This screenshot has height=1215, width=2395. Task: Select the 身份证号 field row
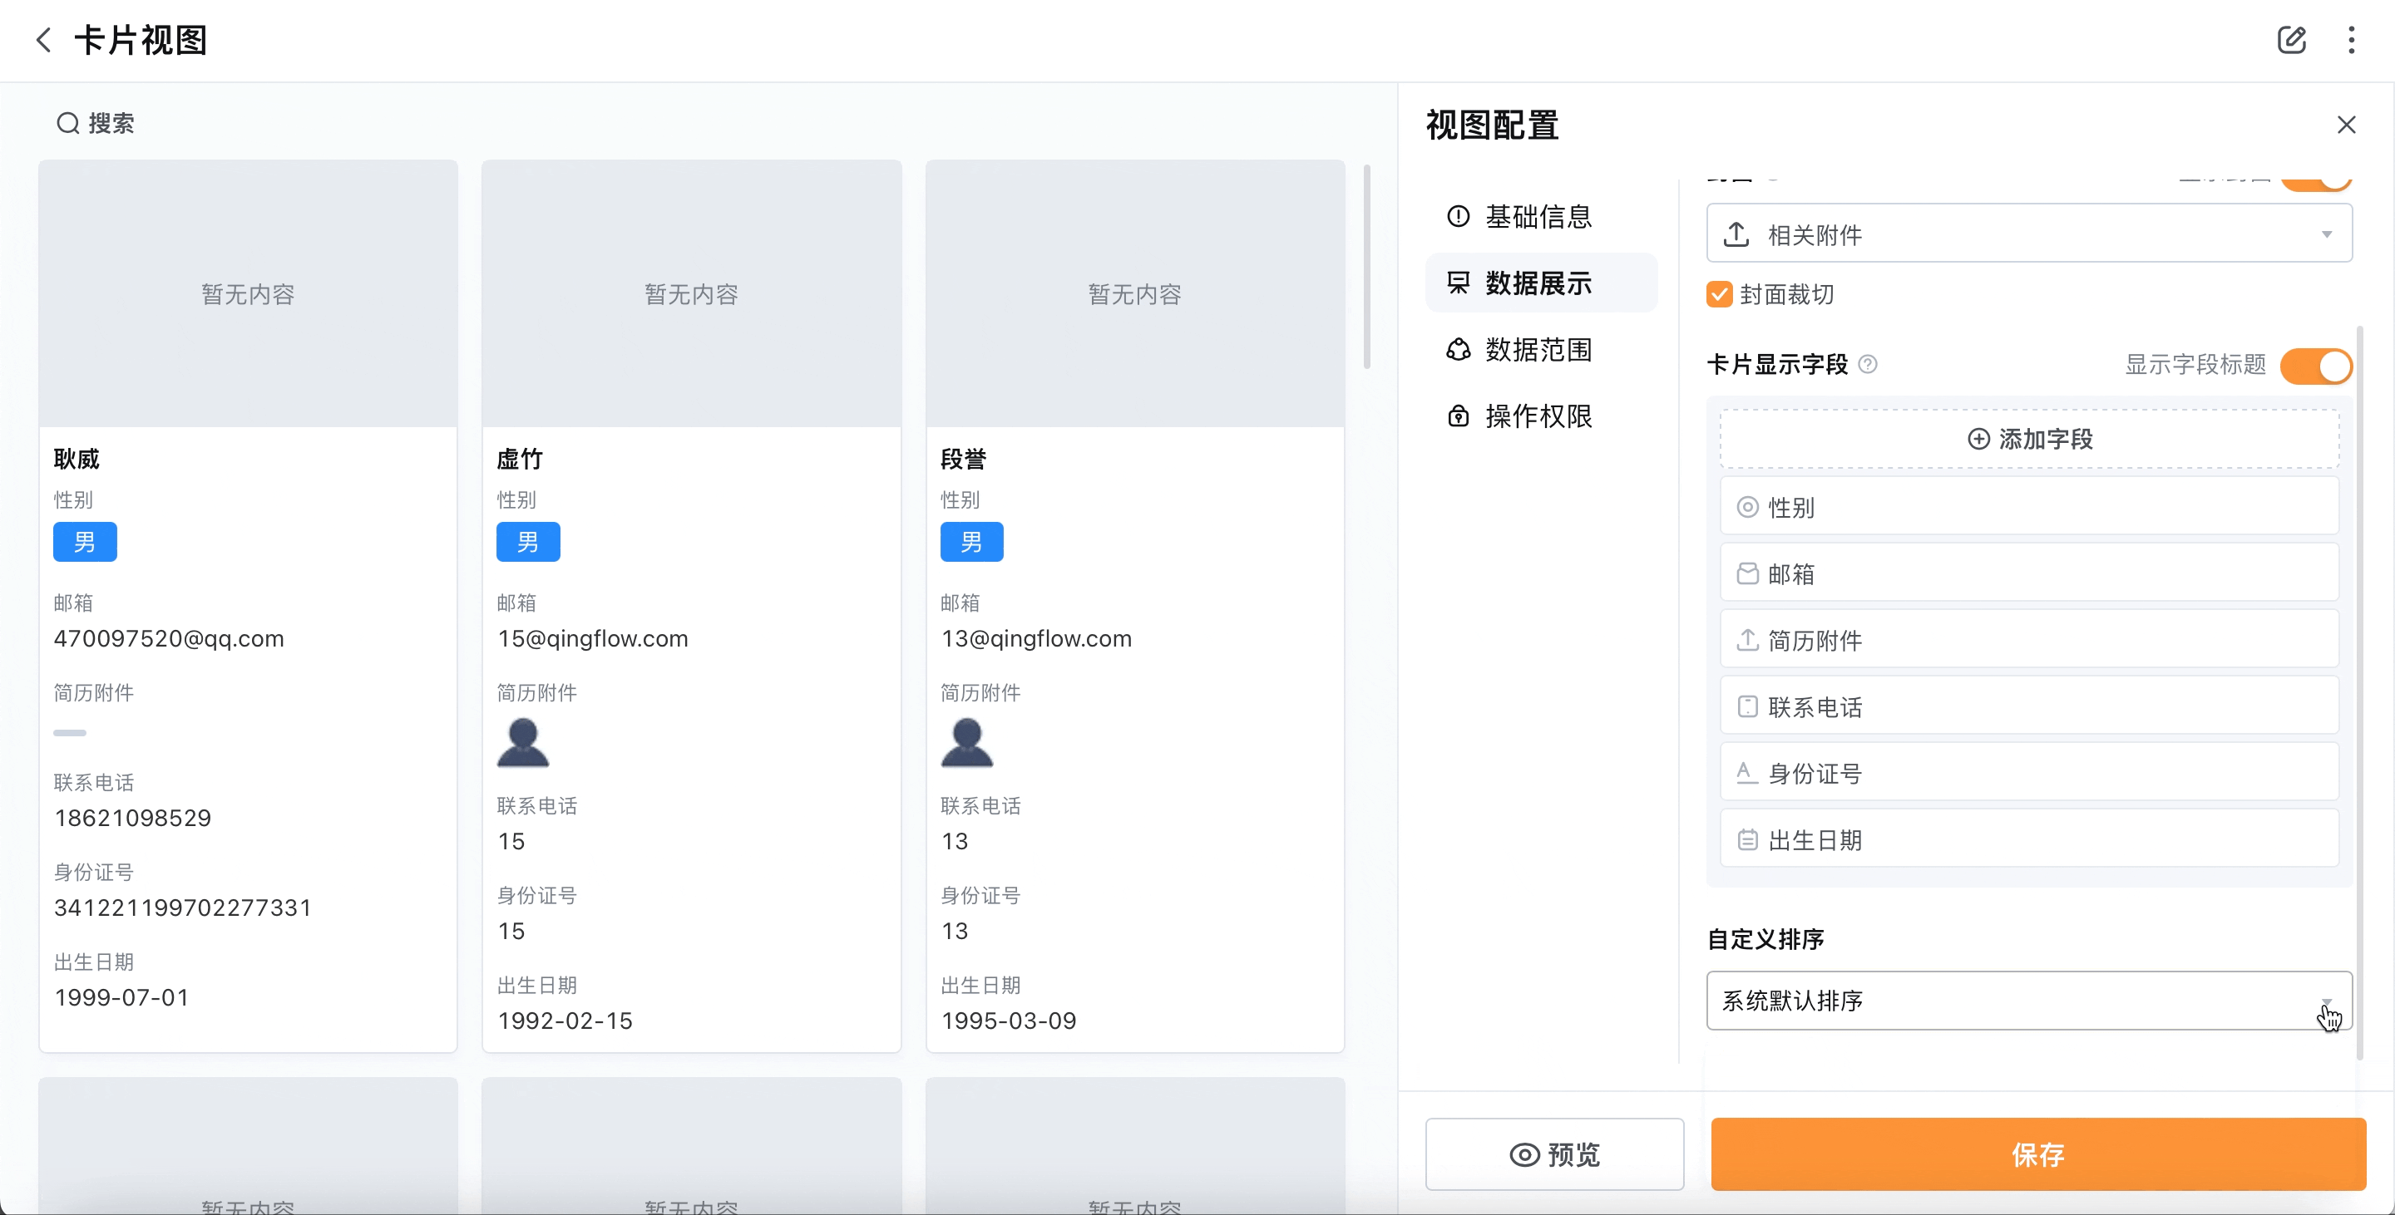[2029, 773]
